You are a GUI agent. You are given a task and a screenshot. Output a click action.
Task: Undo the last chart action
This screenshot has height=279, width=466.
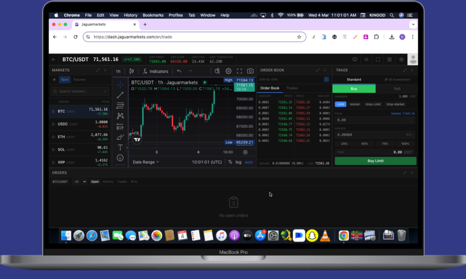pyautogui.click(x=179, y=71)
